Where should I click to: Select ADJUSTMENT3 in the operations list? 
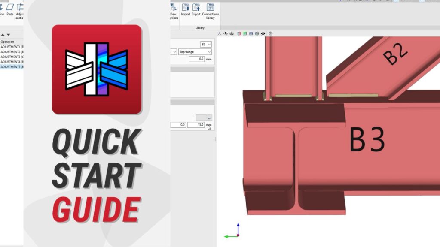pos(11,57)
